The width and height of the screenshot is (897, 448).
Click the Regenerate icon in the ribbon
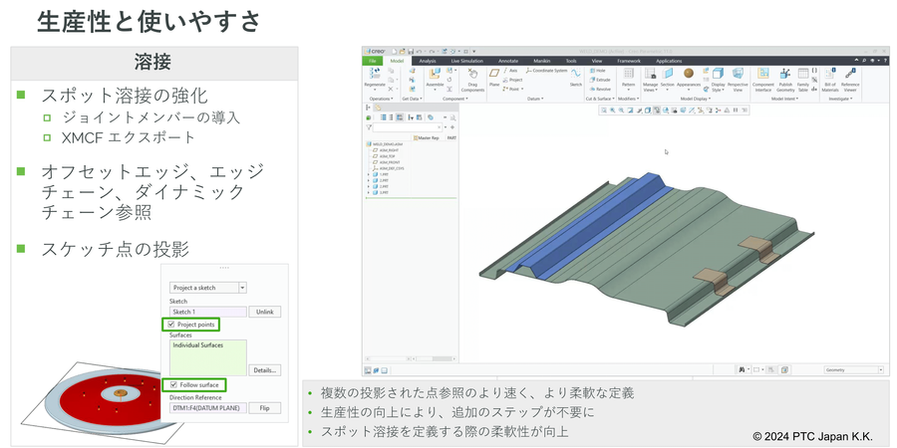[x=375, y=76]
